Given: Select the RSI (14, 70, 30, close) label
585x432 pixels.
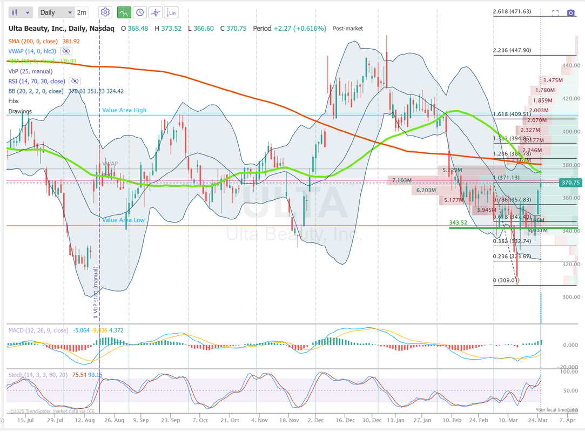Looking at the screenshot, I should [37, 81].
